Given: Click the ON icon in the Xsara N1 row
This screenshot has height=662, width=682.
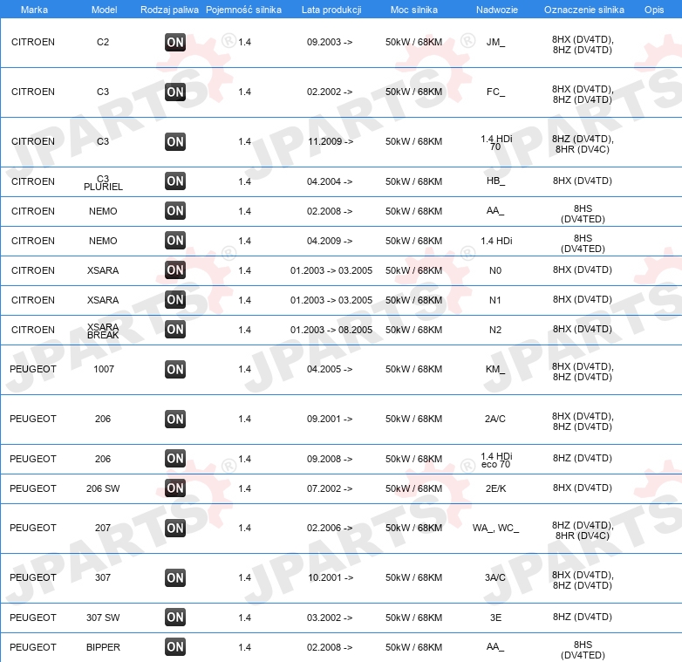Looking at the screenshot, I should click(x=175, y=299).
